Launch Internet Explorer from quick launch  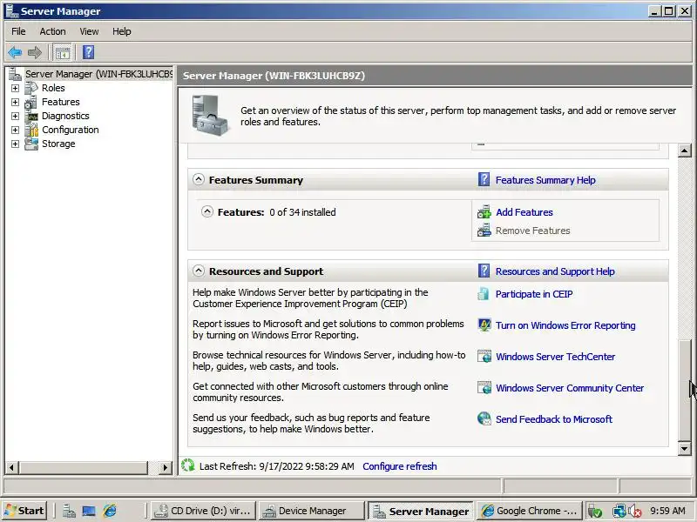point(110,511)
